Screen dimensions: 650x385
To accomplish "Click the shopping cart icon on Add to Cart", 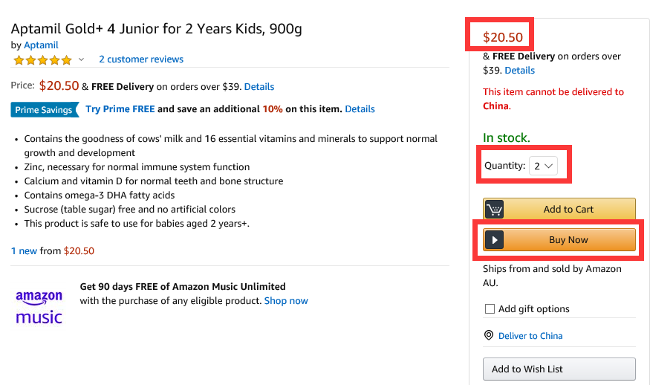I will (494, 209).
